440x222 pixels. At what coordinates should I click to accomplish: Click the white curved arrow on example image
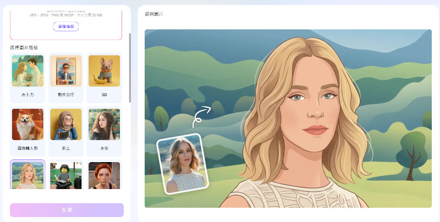point(201,117)
